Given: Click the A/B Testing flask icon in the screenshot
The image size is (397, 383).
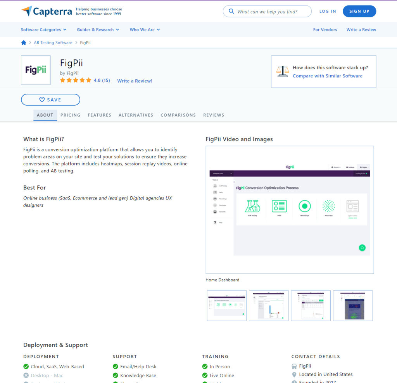Looking at the screenshot, I should pos(252,206).
